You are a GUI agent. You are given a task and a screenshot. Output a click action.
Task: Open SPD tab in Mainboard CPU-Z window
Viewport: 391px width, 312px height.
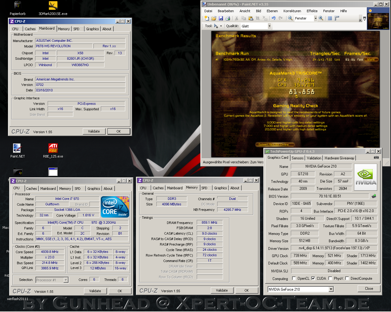pyautogui.click(x=76, y=29)
